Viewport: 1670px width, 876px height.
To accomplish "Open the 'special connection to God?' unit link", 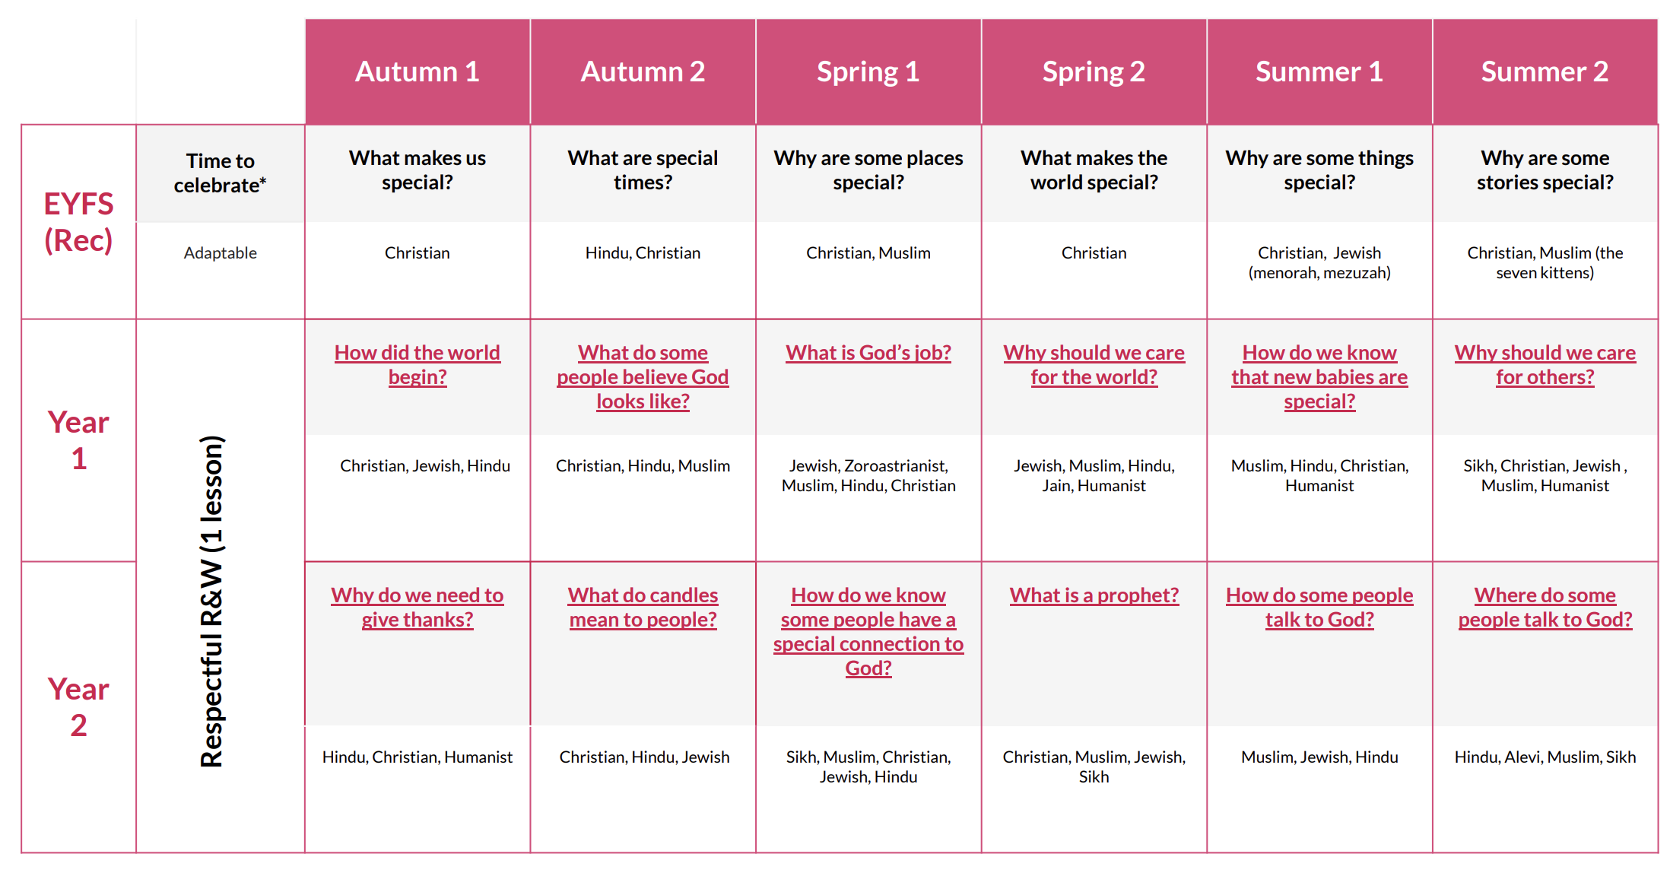I will coord(868,643).
